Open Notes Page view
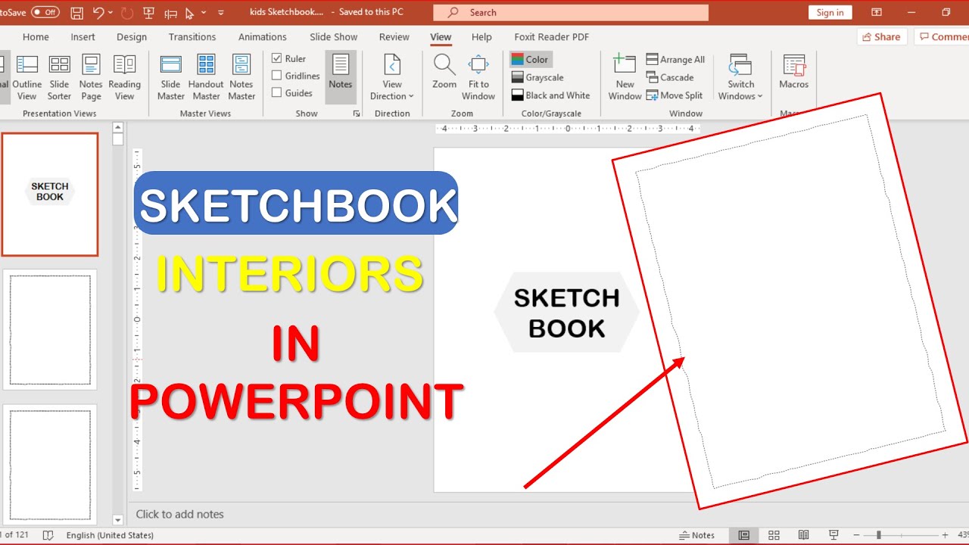 (91, 77)
